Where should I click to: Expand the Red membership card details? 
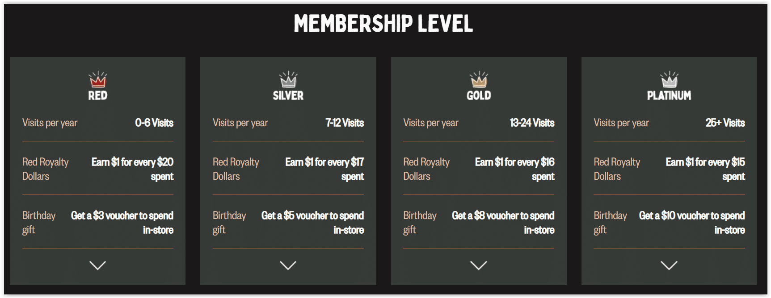[97, 265]
